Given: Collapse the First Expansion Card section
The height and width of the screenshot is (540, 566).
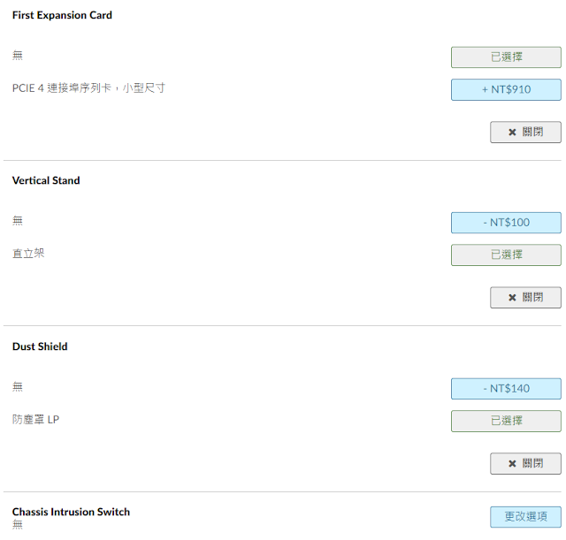Looking at the screenshot, I should tap(525, 133).
